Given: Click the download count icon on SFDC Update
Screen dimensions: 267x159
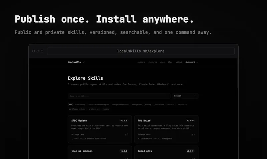Looking at the screenshot, I should [126, 134].
